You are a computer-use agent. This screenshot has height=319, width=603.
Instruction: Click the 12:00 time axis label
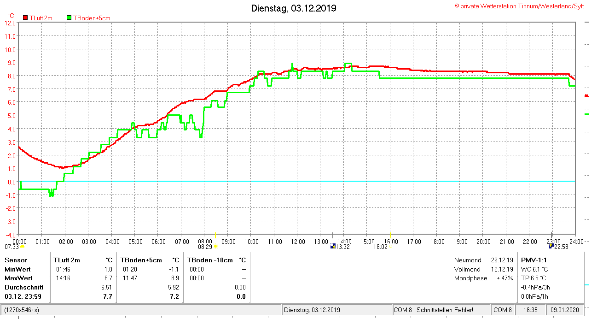tap(298, 242)
